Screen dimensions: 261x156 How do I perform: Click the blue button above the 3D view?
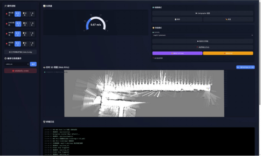point(245,67)
